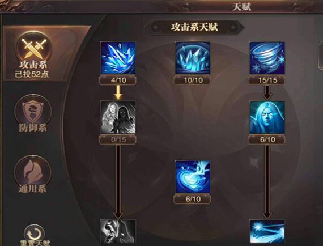Switch to the 攻击系 attack talent tab
This screenshot has width=323, height=246.
tap(33, 56)
